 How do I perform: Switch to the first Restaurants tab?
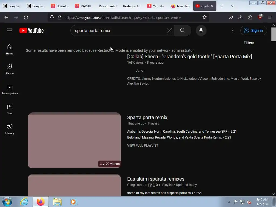tap(108, 6)
